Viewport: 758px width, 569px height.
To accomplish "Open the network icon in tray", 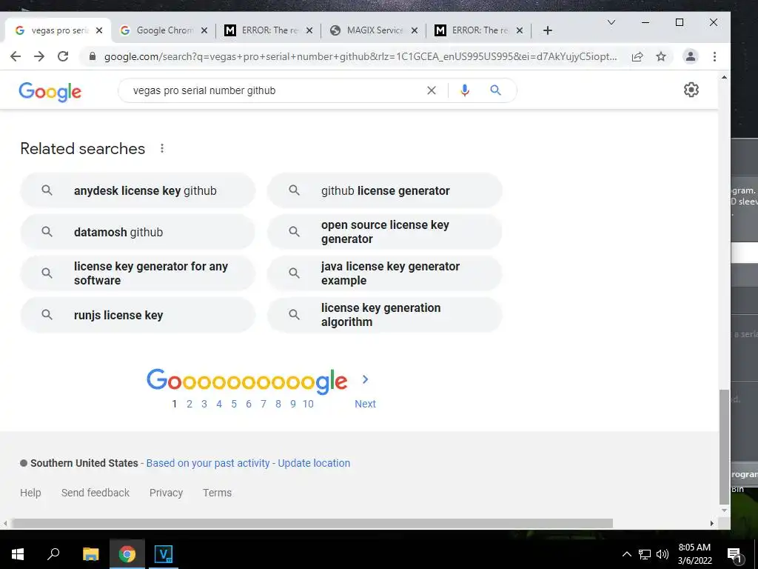I will [645, 554].
